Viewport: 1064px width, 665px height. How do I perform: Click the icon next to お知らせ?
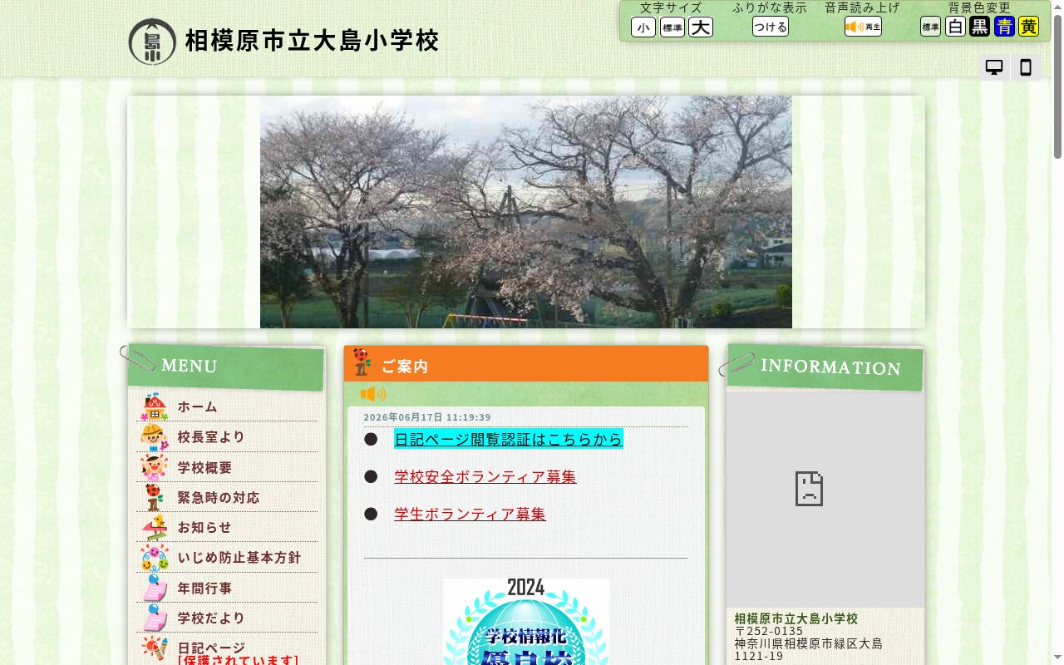(x=154, y=527)
